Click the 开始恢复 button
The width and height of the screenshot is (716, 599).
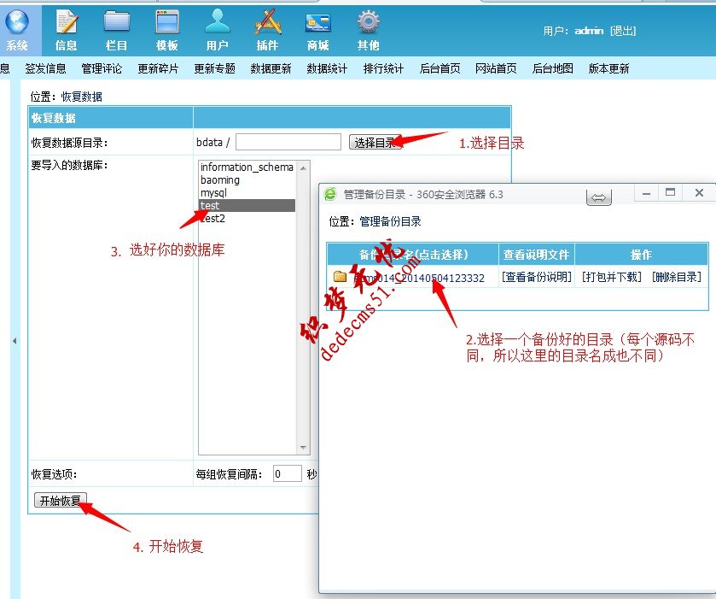(x=60, y=501)
